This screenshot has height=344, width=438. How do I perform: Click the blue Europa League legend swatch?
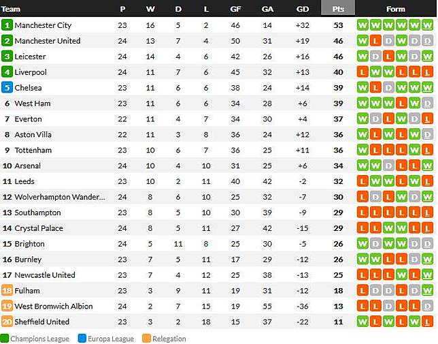(x=83, y=339)
